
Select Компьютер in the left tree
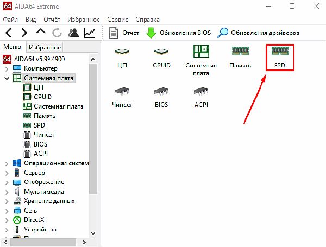point(41,68)
